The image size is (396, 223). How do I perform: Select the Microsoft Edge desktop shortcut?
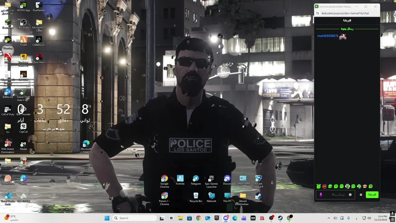pos(86,147)
